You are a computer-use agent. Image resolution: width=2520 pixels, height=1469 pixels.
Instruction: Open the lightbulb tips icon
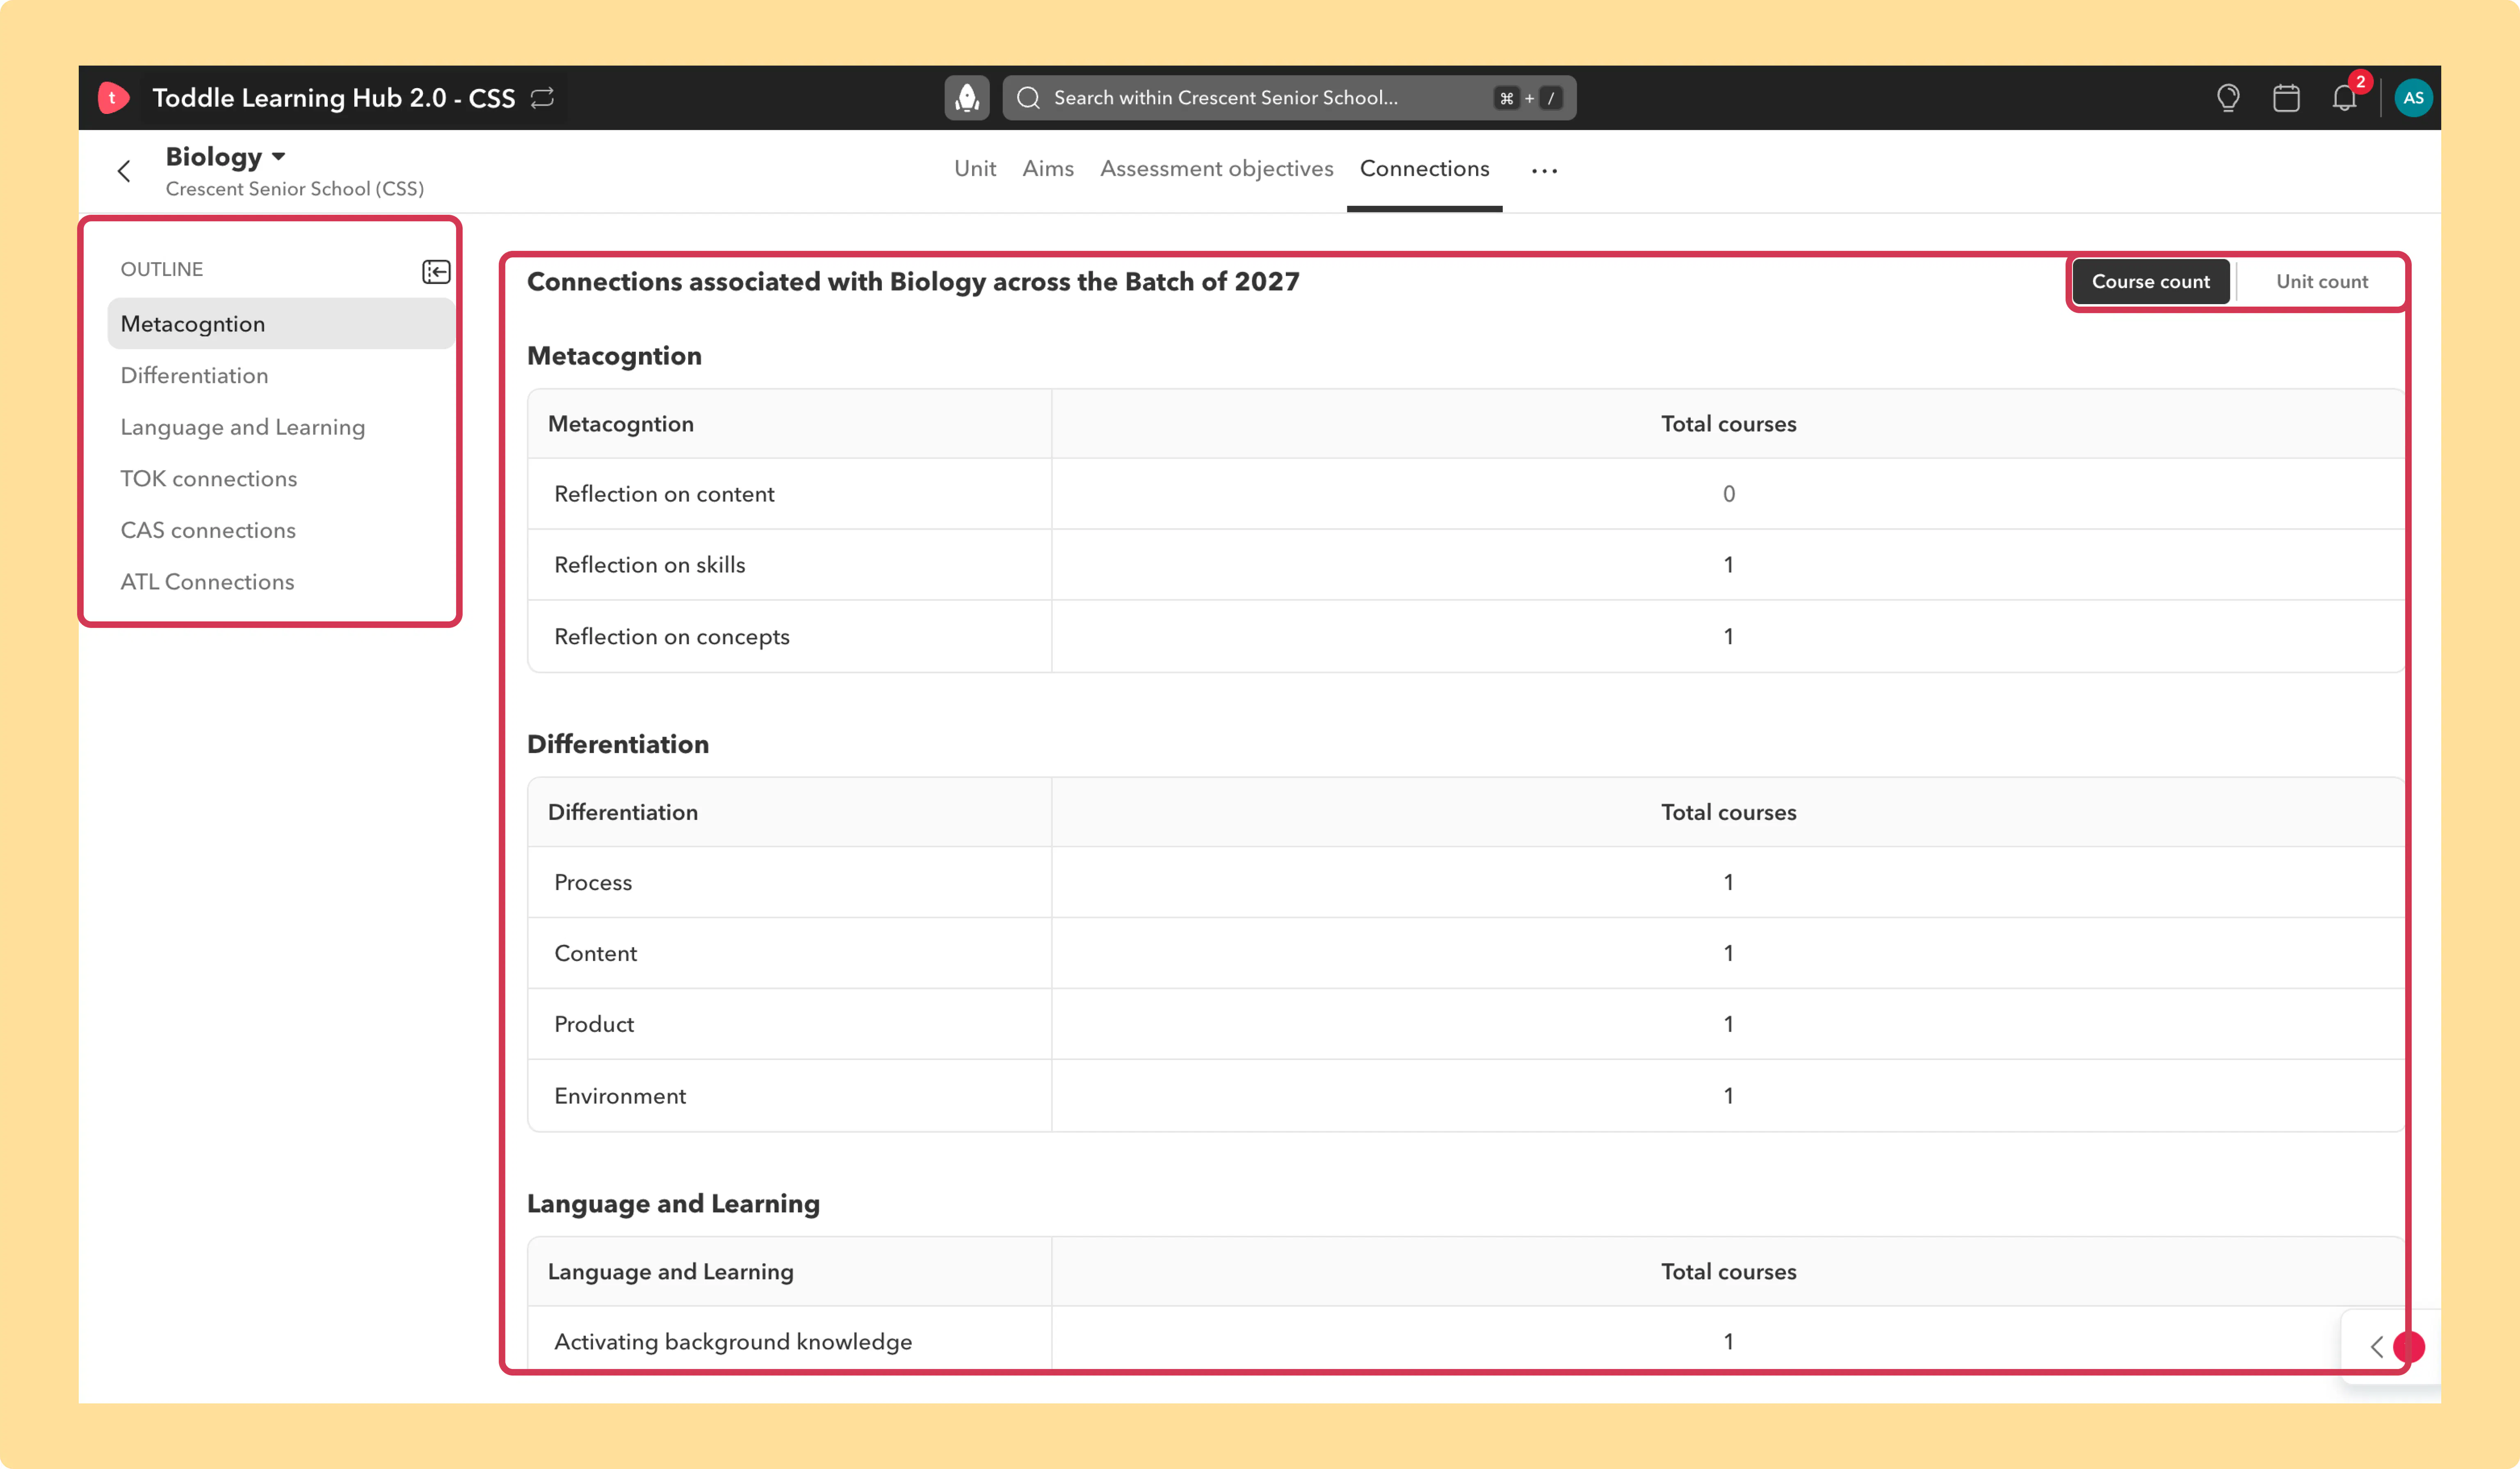(2228, 98)
